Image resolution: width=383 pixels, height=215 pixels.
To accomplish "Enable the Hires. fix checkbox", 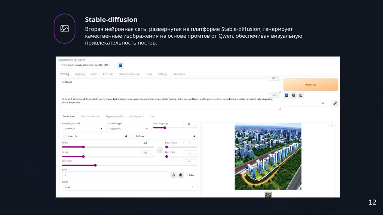I will pyautogui.click(x=65, y=136).
